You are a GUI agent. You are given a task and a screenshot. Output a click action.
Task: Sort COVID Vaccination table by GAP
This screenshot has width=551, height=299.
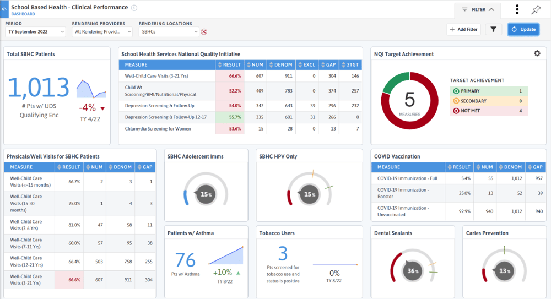535,167
